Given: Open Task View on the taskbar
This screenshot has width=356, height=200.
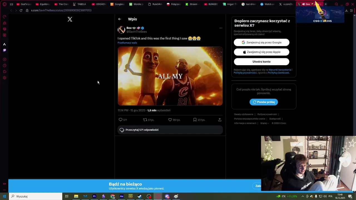Looking at the screenshot, I should coord(67,196).
